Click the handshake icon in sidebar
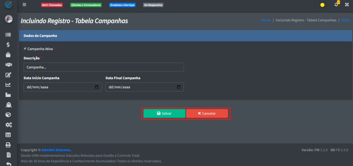The image size is (353, 166). click(x=8, y=64)
